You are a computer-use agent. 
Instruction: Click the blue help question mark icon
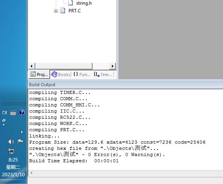[22, 113]
